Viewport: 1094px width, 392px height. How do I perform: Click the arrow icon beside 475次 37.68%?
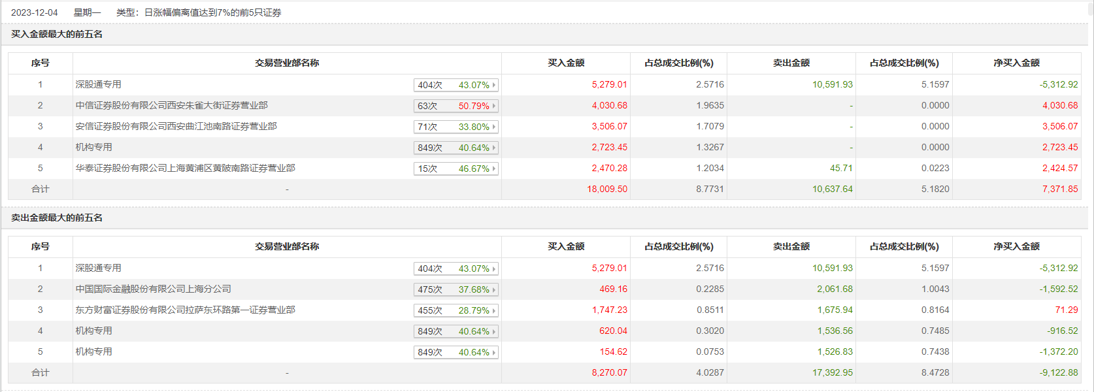tap(494, 289)
